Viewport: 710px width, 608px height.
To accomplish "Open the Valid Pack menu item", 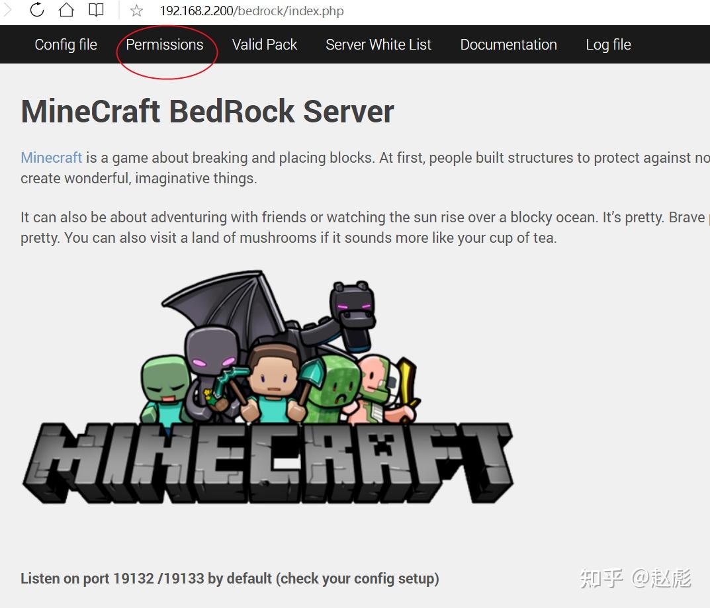I will pyautogui.click(x=265, y=44).
